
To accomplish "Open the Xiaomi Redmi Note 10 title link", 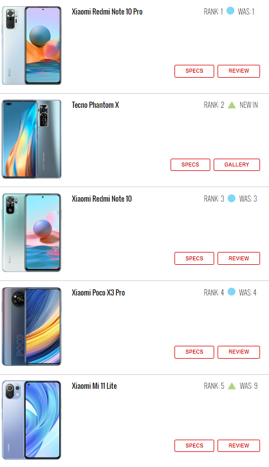I will tap(102, 199).
